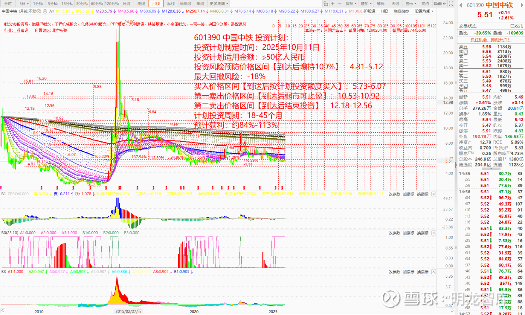Click 改参数 in B0 indicator panel
The height and width of the screenshot is (315, 525).
[x=394, y=233]
